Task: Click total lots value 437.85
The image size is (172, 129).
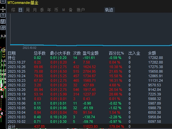Action: (x=39, y=126)
